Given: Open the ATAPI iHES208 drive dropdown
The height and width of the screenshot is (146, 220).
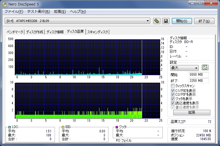Looking at the screenshot, I should click(x=148, y=21).
